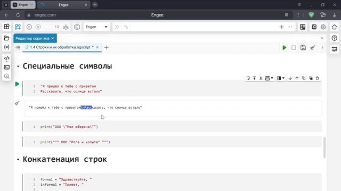Close the Редактор скриптов tab

coord(53,38)
